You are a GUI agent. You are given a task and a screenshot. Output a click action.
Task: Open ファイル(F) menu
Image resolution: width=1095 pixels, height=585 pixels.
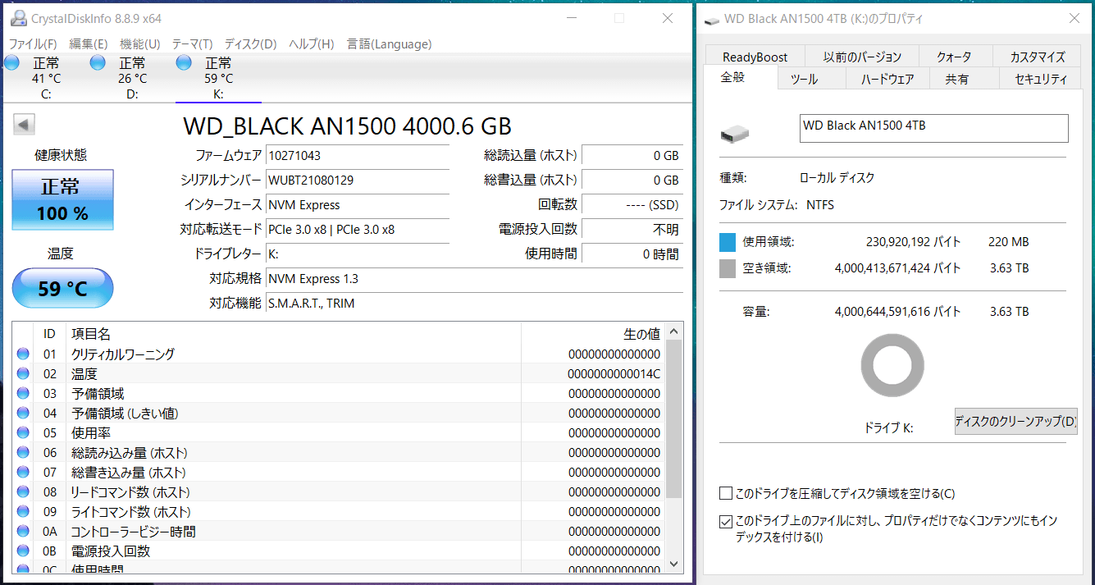[33, 43]
